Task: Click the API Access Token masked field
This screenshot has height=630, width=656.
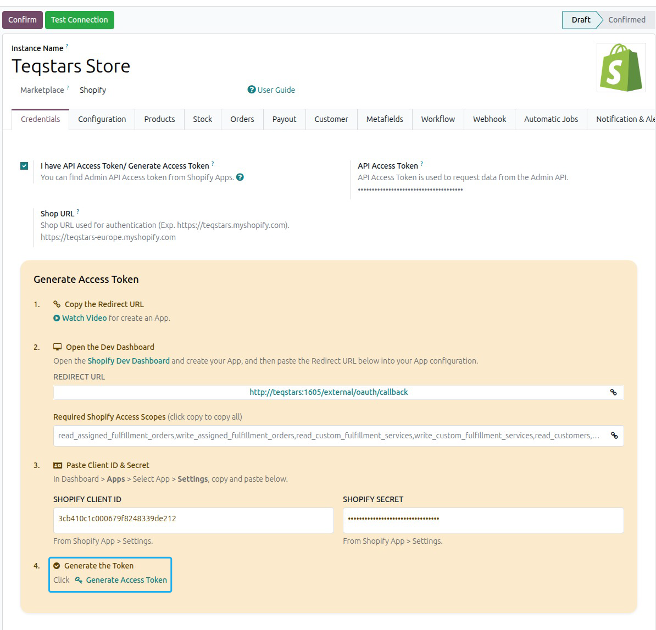Action: (x=410, y=189)
